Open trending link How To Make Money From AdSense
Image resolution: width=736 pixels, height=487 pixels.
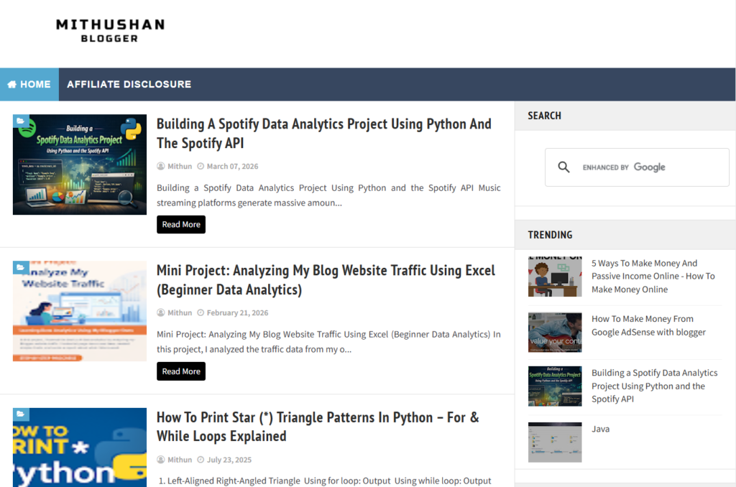tap(648, 325)
